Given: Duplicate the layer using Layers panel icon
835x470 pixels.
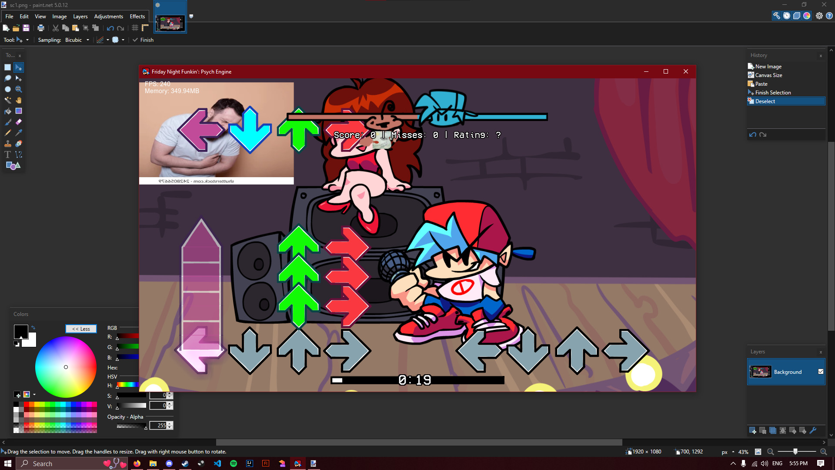Looking at the screenshot, I should [773, 431].
